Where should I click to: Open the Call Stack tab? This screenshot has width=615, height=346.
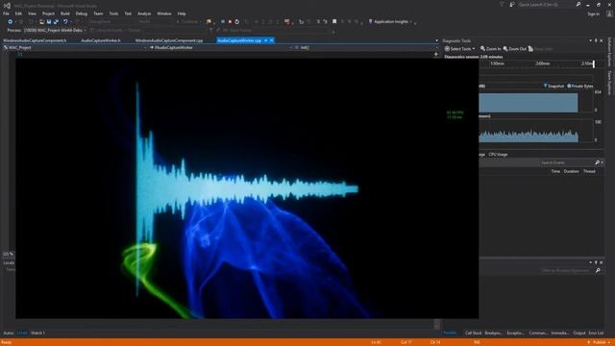click(474, 334)
